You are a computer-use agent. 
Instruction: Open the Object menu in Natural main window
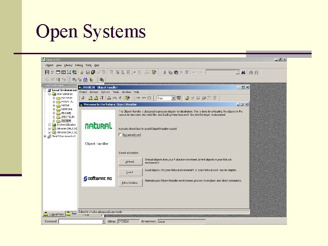pyautogui.click(x=49, y=65)
